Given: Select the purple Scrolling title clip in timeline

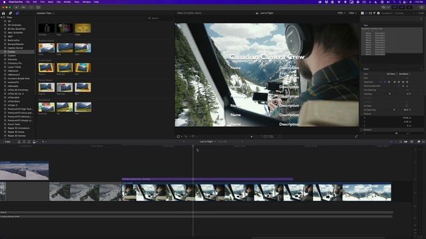Looking at the screenshot, I should [208, 179].
